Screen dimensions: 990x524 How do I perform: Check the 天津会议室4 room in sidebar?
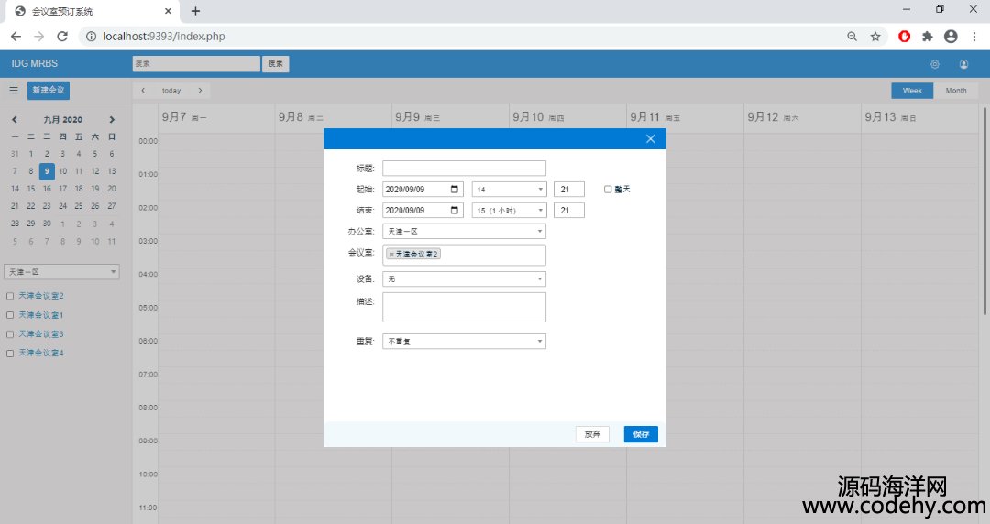point(10,354)
